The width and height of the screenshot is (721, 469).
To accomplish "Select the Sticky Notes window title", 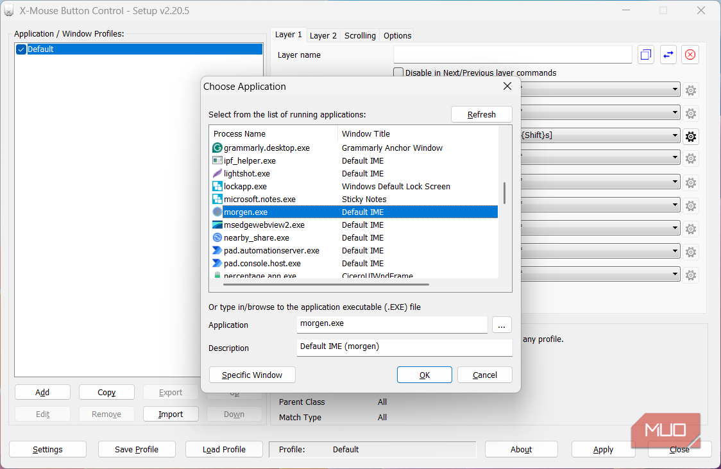I will tap(364, 199).
